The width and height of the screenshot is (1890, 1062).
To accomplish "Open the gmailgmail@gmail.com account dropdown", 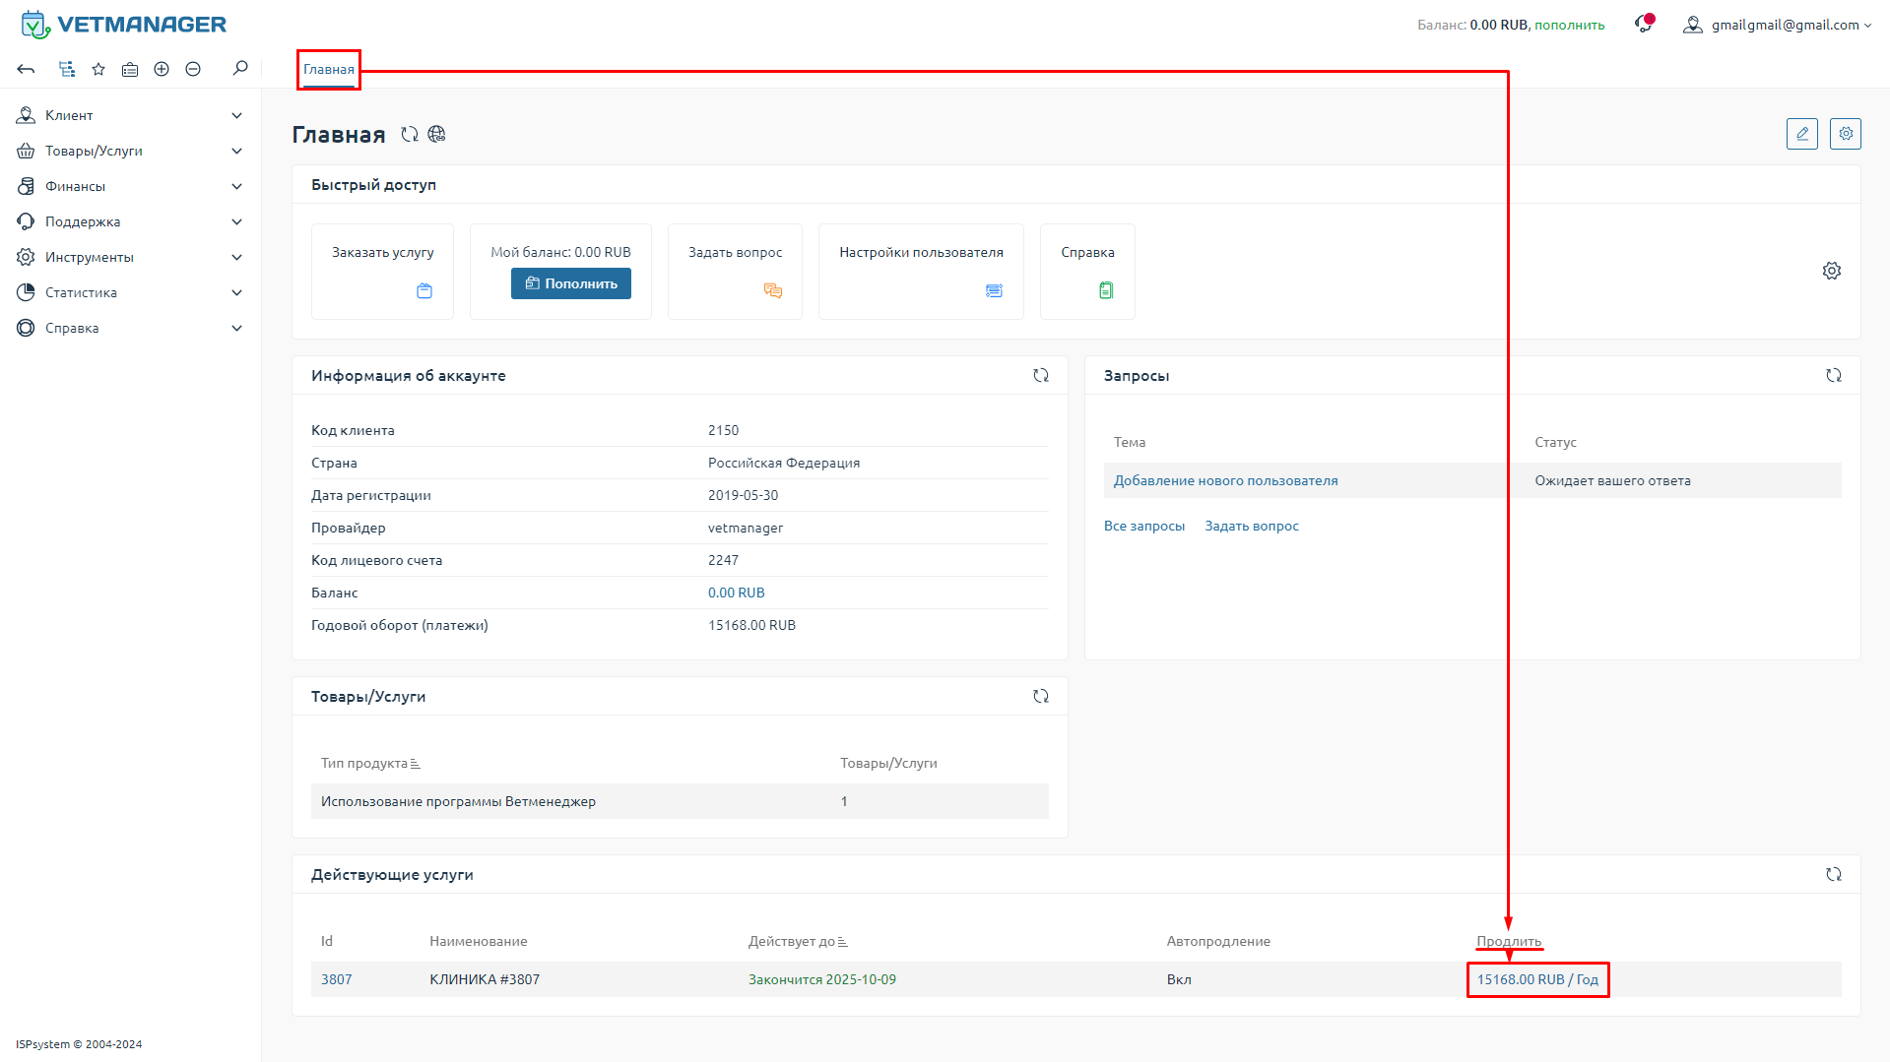I will [1782, 25].
